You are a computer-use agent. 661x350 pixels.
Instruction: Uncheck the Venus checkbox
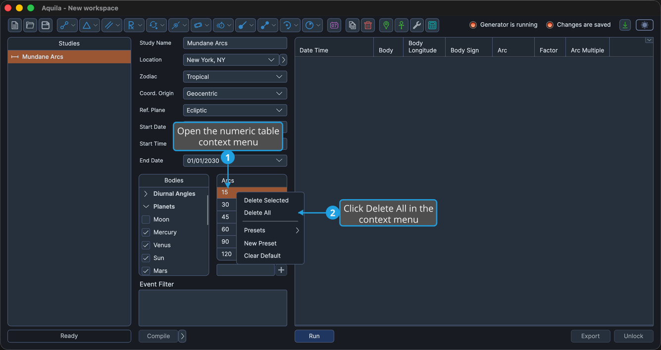click(x=146, y=245)
